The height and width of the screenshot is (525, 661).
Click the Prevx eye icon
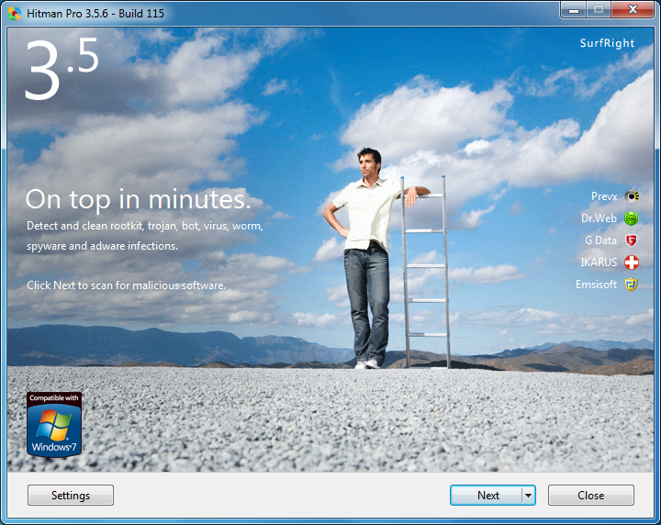tap(632, 196)
